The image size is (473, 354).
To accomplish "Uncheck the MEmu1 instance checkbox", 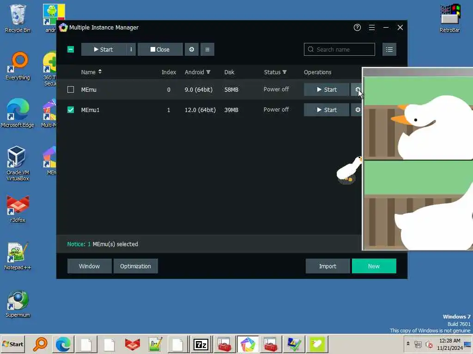I will pyautogui.click(x=71, y=110).
